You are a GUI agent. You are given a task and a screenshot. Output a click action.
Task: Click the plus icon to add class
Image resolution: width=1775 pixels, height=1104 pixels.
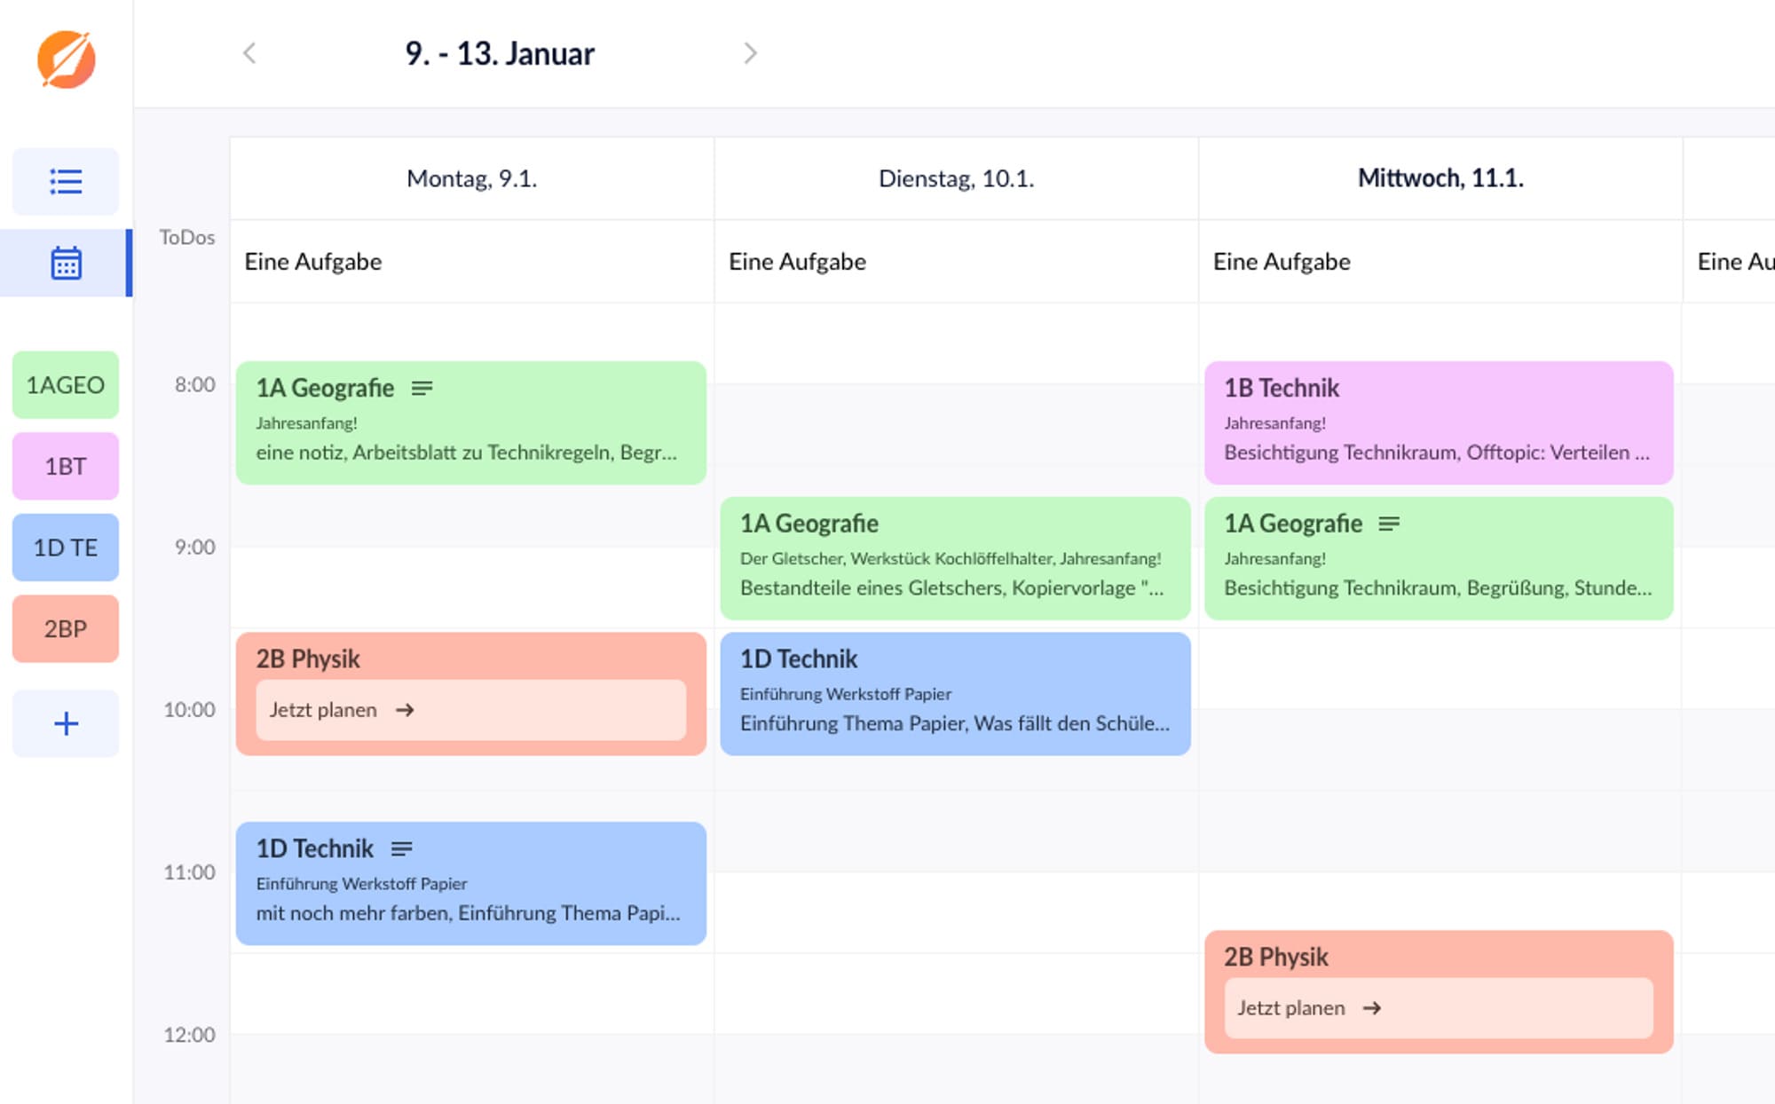[66, 723]
